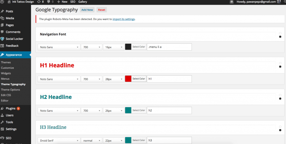Select upper radio button in Navigation Font row
The image size is (286, 144).
pos(280,33)
